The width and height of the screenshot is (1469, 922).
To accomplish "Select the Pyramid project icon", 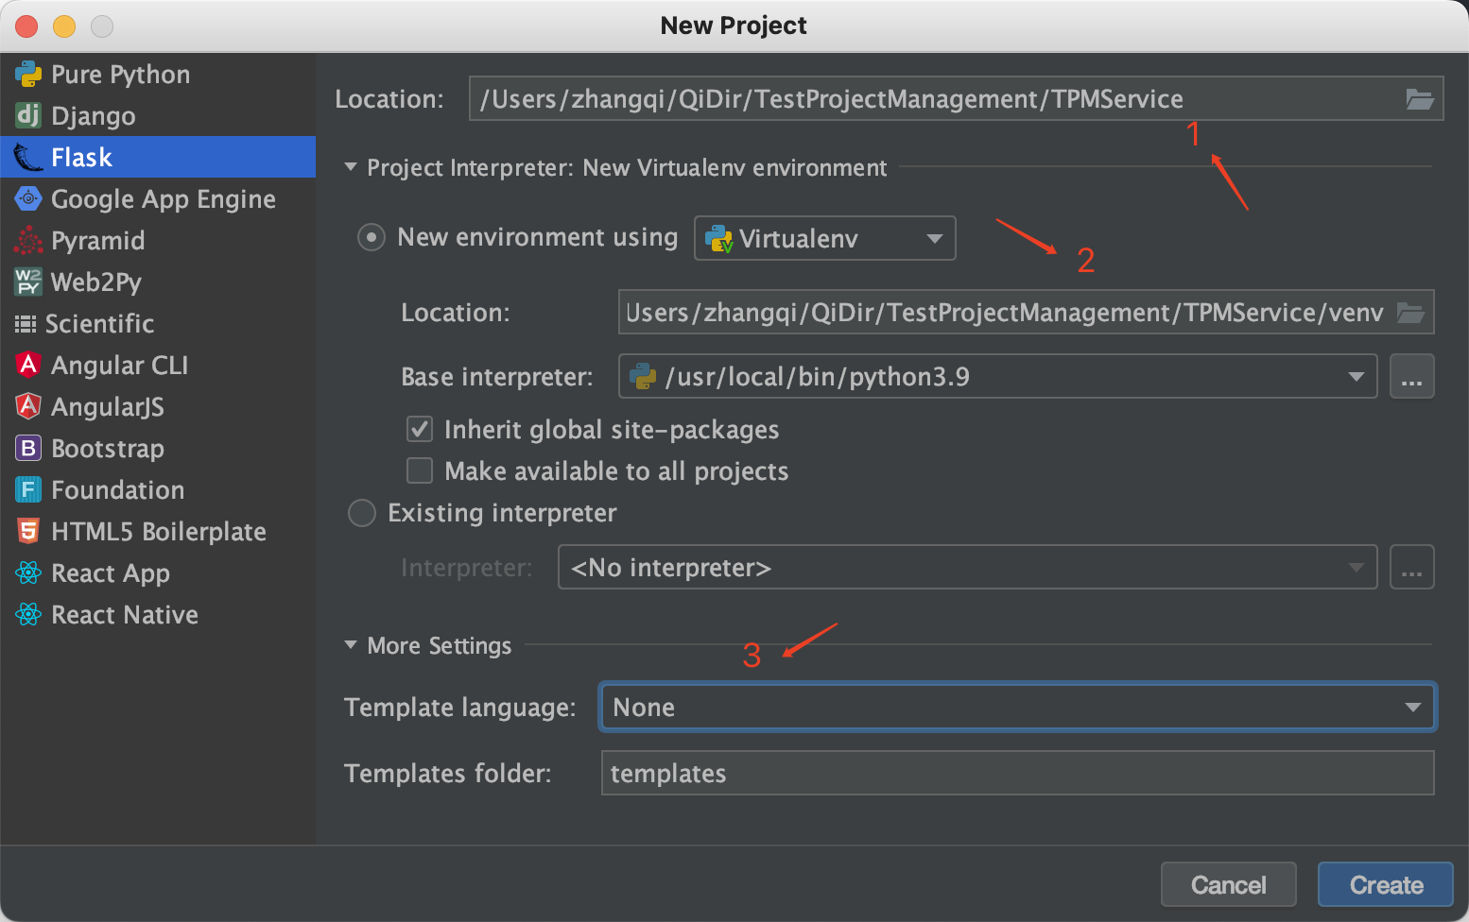I will coord(28,240).
